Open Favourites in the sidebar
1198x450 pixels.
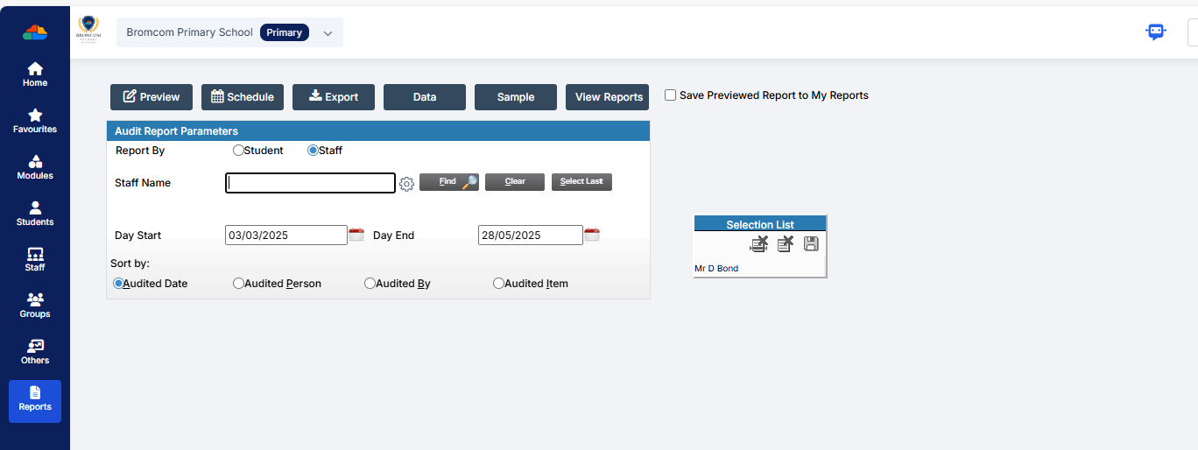click(35, 121)
